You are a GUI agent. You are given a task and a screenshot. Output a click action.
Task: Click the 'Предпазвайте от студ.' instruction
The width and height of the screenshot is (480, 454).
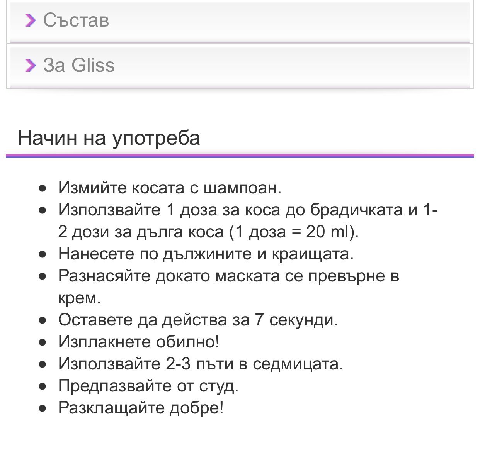148,386
